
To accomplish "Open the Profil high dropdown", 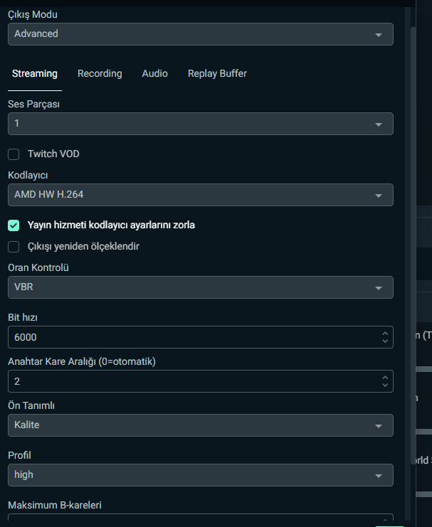I will pos(200,475).
